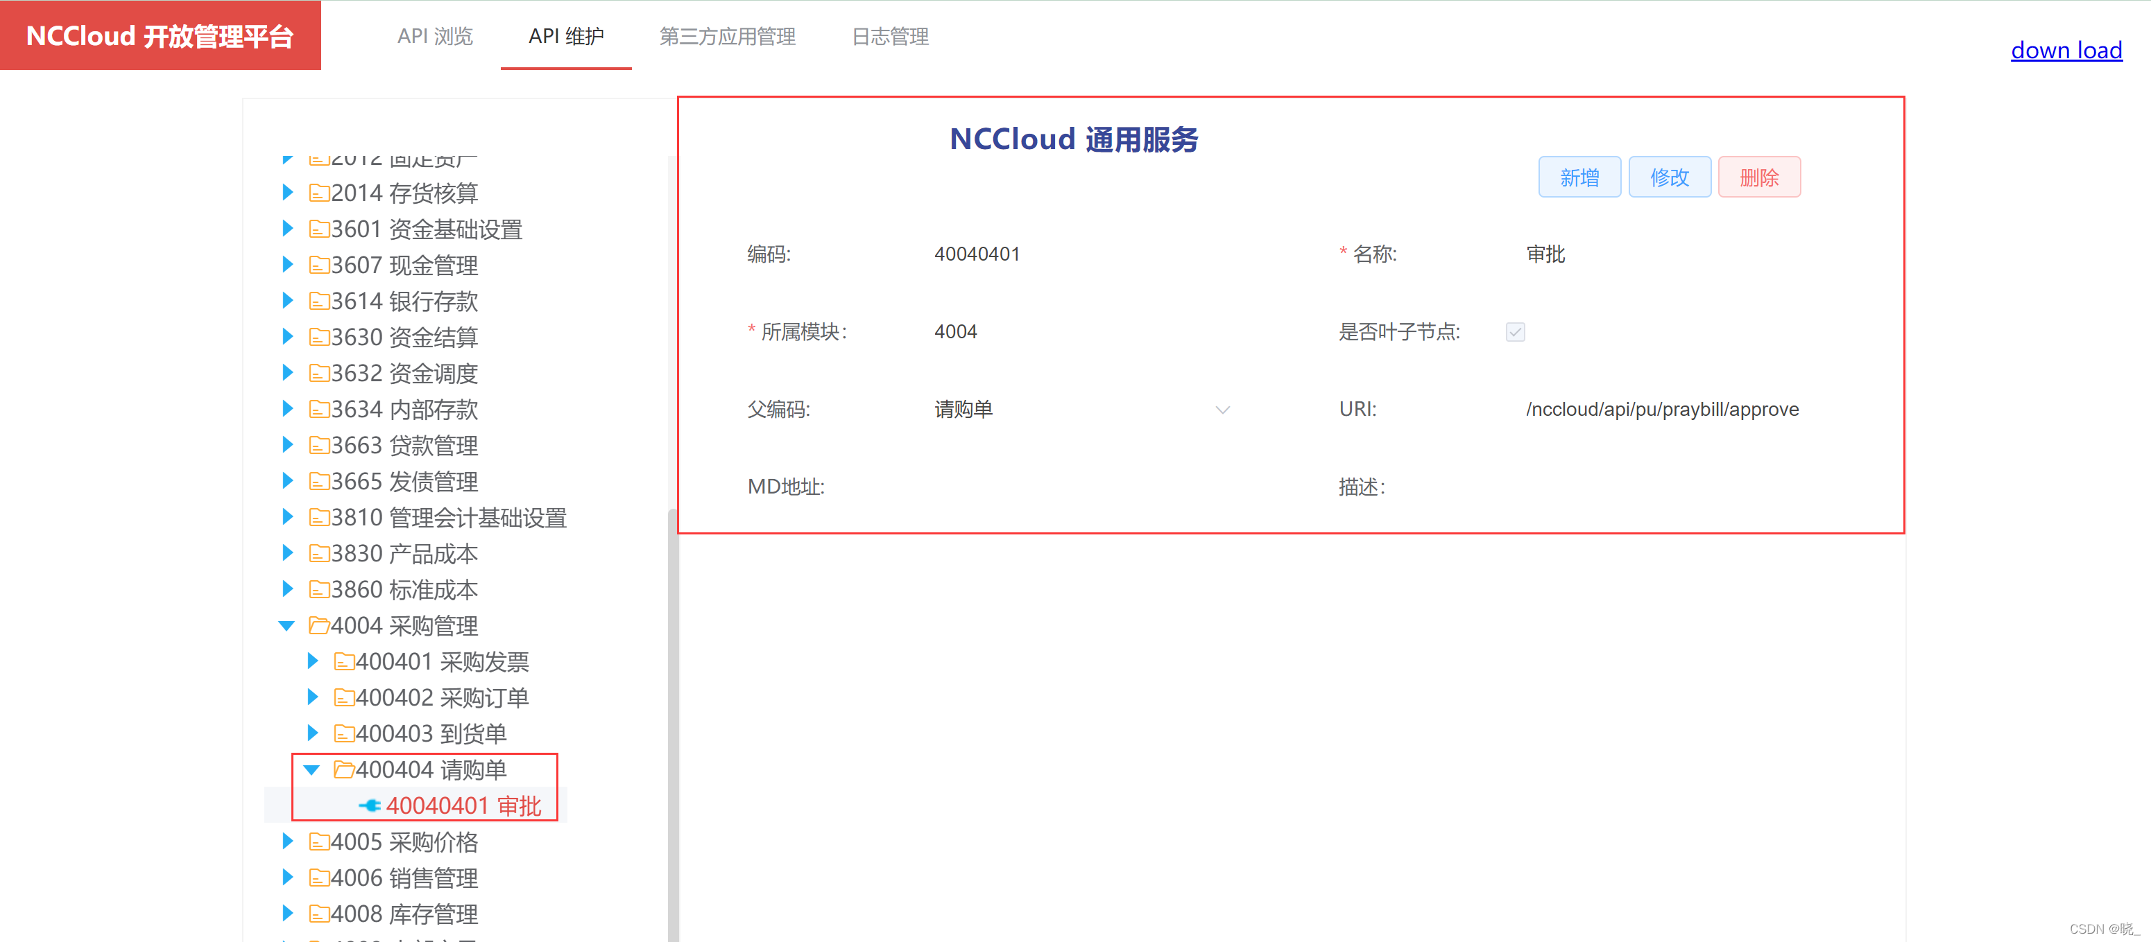Click the folder icon of 400401 采购发票

click(x=343, y=662)
